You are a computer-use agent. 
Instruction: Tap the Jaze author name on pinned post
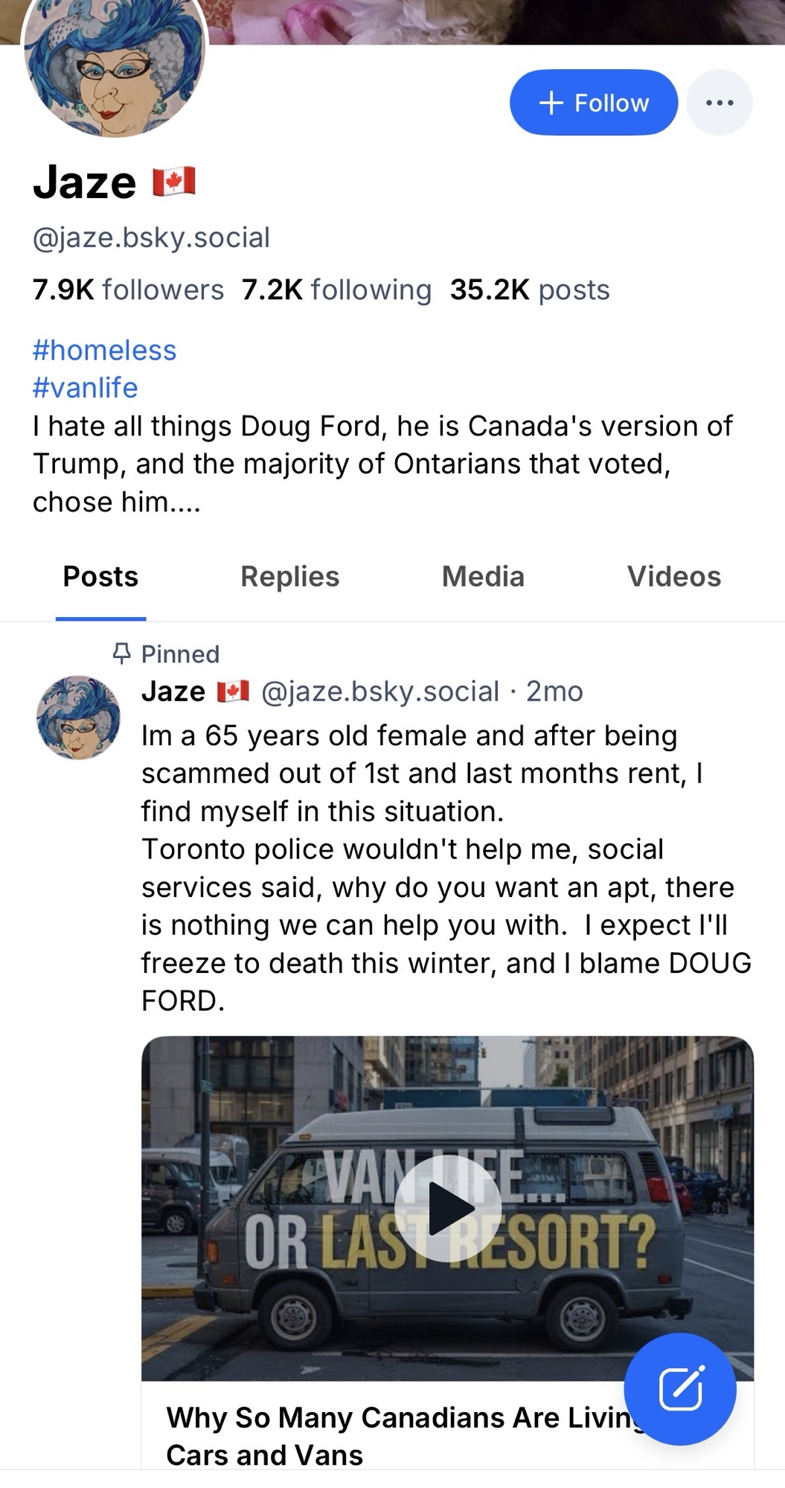173,692
